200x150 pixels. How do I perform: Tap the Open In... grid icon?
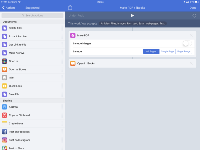pyautogui.click(x=4, y=61)
